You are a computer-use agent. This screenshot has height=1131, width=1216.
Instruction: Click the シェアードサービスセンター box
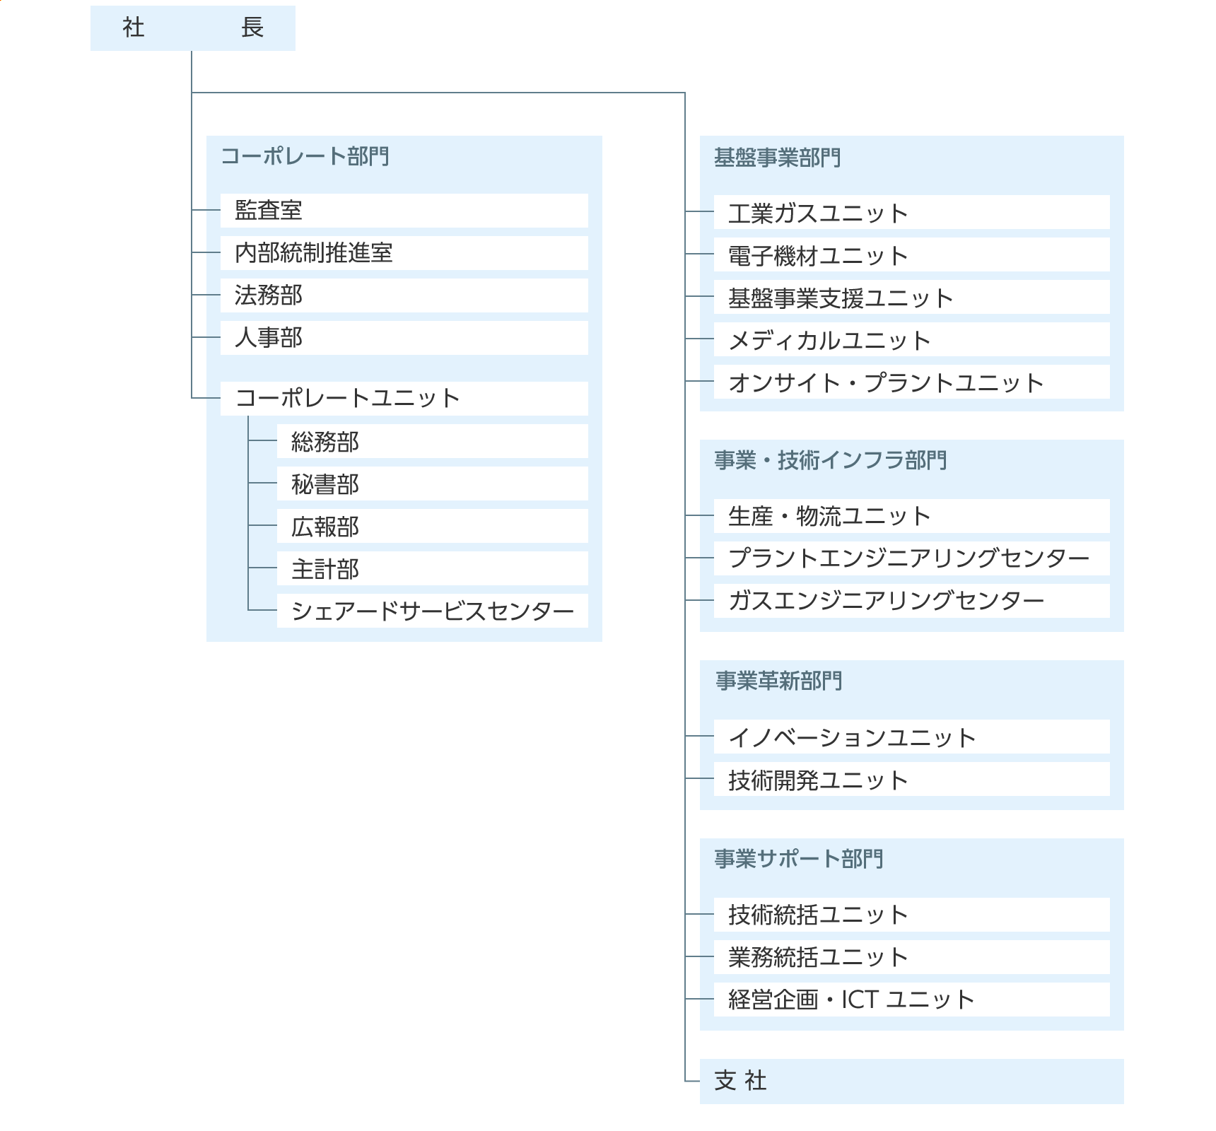pyautogui.click(x=432, y=611)
